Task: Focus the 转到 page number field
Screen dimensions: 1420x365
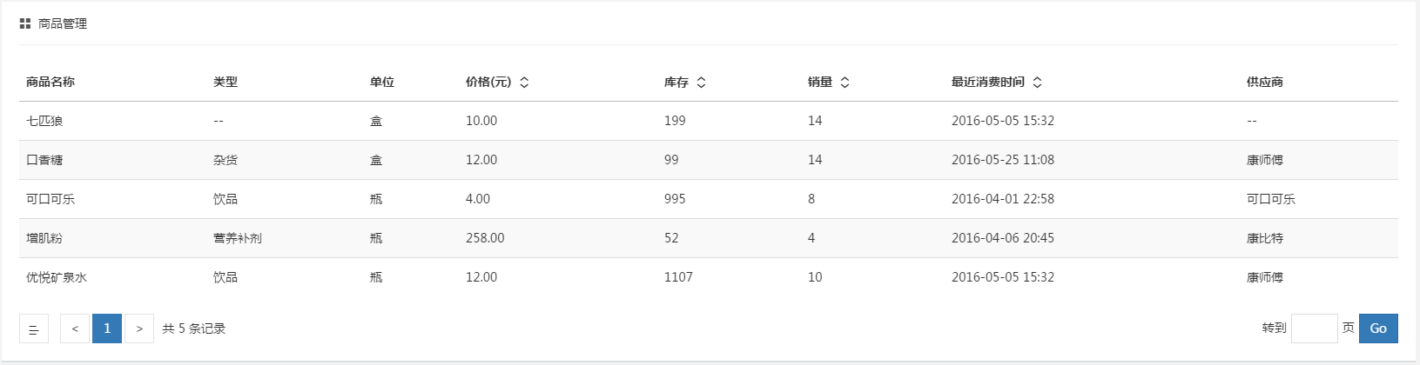Action: pos(1315,328)
